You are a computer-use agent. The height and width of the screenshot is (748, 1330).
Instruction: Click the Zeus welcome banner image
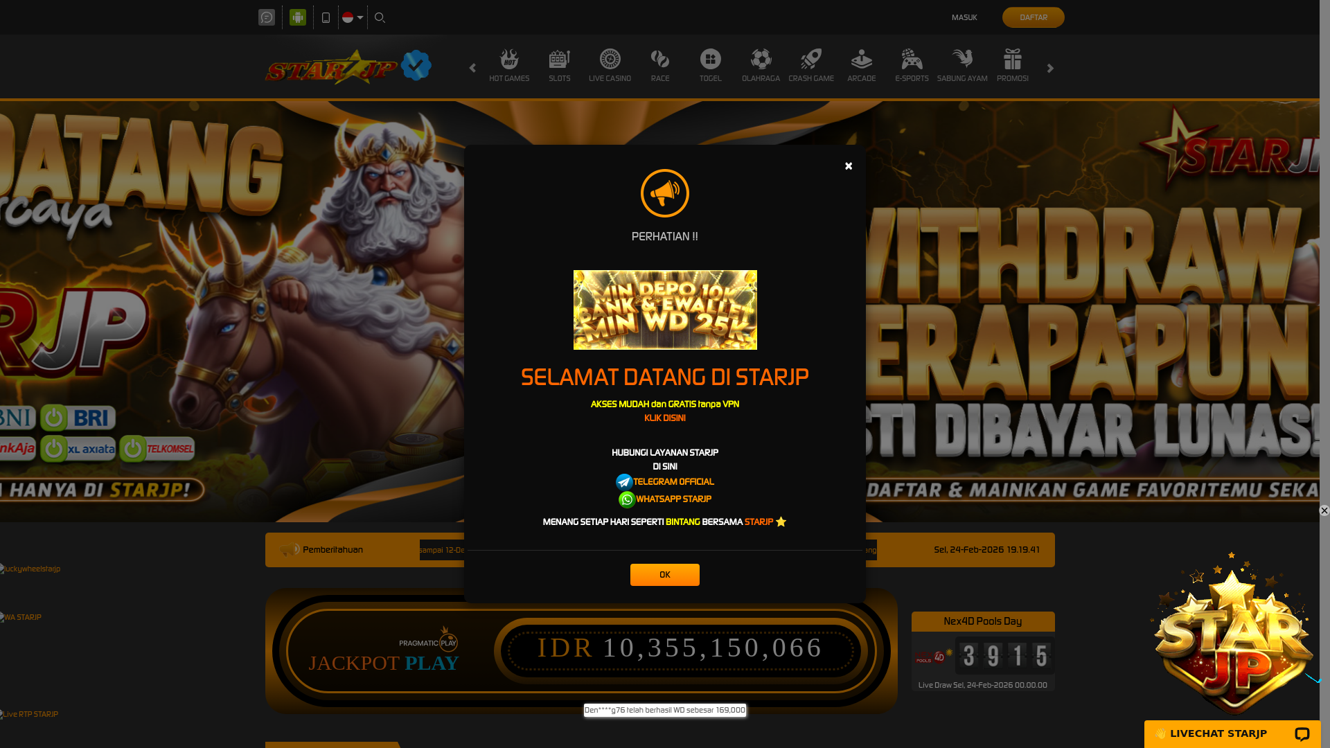[x=232, y=312]
